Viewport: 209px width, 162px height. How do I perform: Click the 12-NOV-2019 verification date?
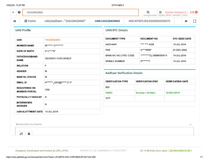173,93
